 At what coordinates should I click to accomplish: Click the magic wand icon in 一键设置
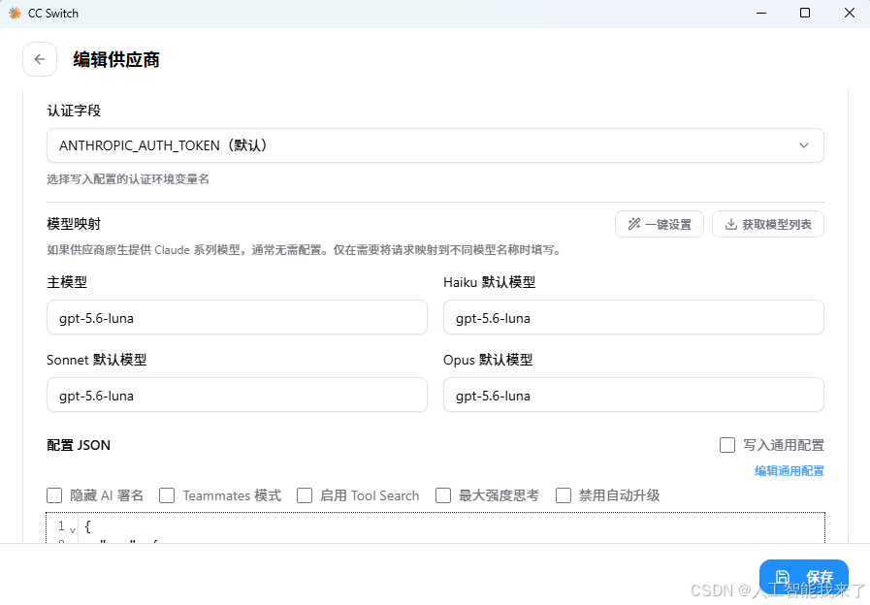click(x=634, y=224)
